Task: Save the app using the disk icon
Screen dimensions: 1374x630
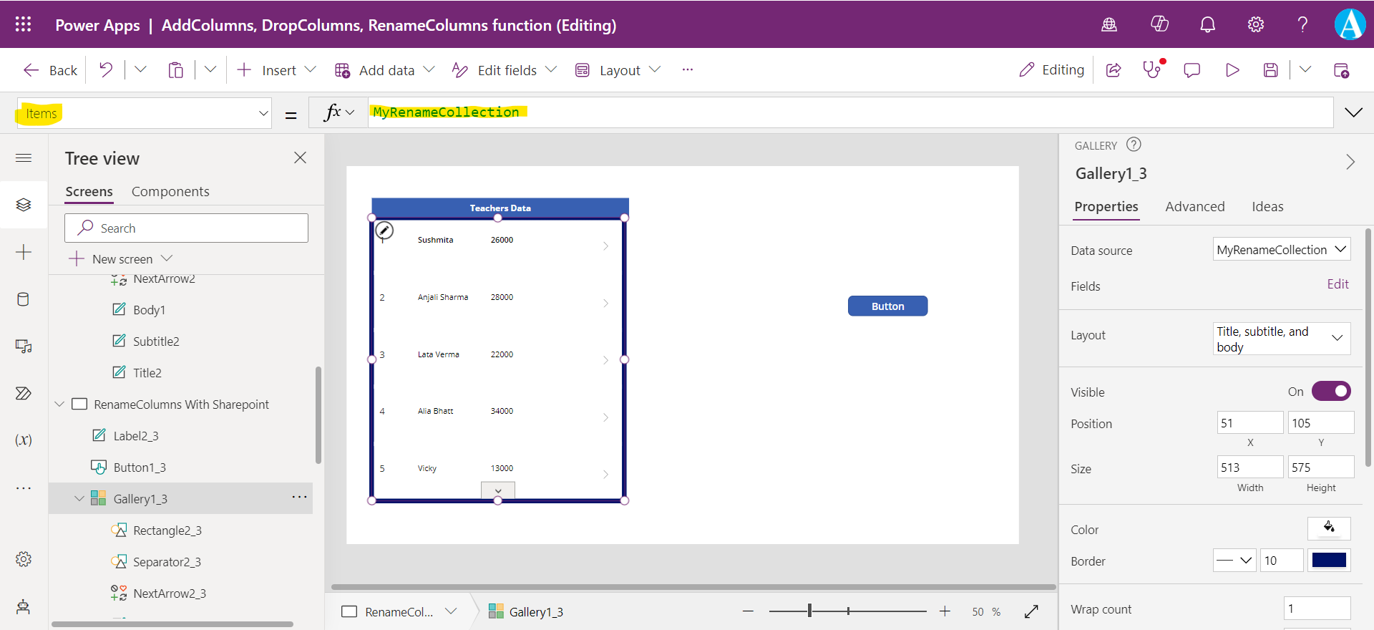Action: click(1270, 70)
